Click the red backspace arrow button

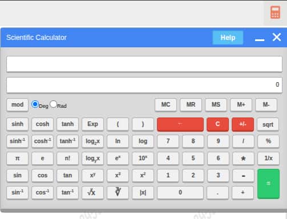pyautogui.click(x=180, y=124)
